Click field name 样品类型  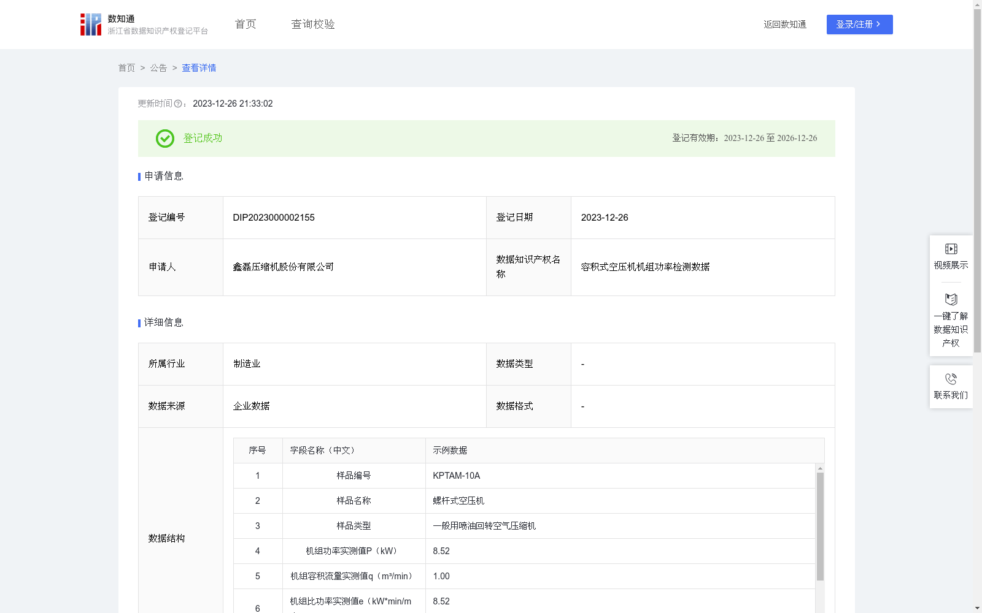354,526
